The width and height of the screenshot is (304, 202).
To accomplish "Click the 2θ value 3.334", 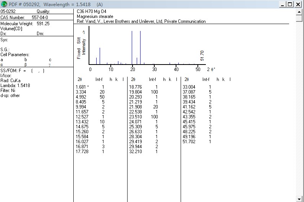I will (x=81, y=92).
